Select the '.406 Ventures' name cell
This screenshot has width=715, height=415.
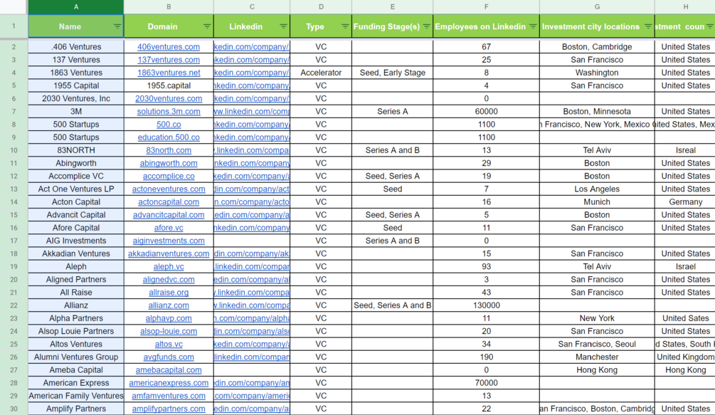click(x=75, y=46)
